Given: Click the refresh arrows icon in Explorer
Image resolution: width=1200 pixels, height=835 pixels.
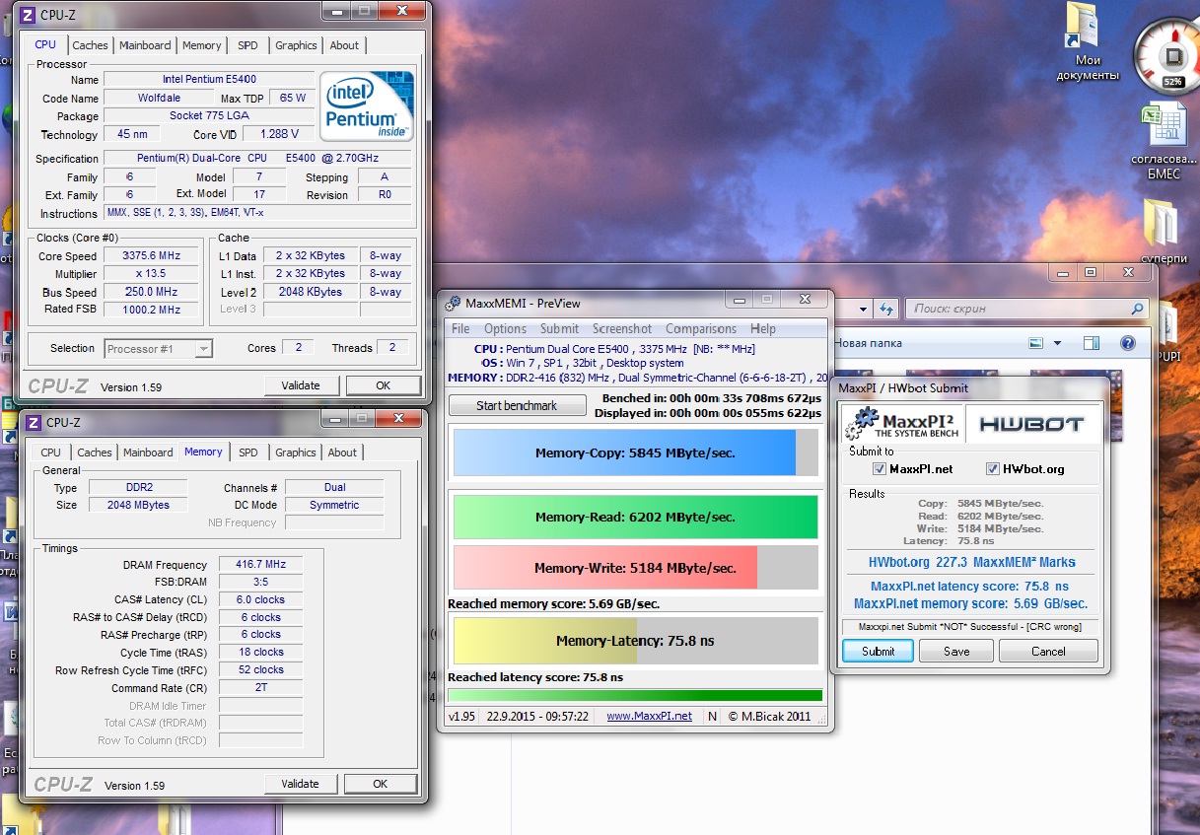Looking at the screenshot, I should tap(884, 309).
